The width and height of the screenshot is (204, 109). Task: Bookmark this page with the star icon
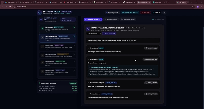tap(192, 7)
